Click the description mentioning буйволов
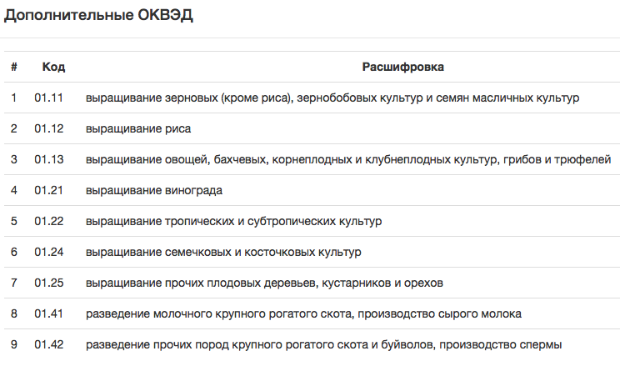The image size is (620, 366). (x=324, y=344)
